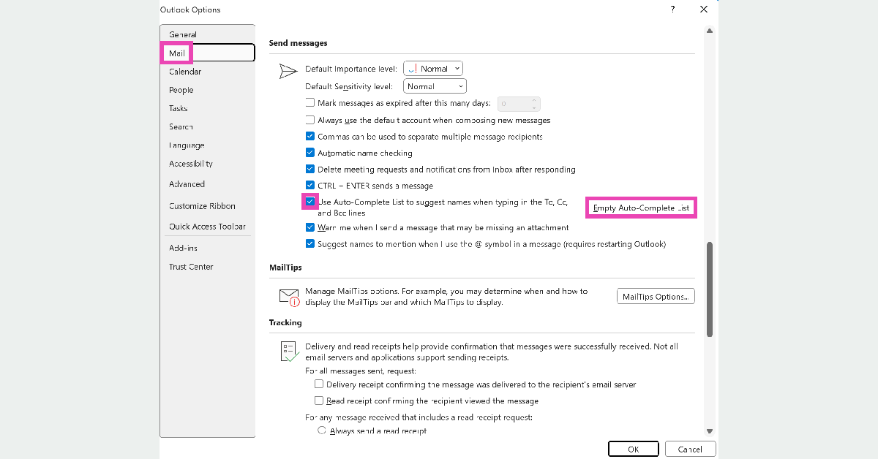Go to Trust Center settings
Image resolution: width=878 pixels, height=459 pixels.
click(x=191, y=267)
